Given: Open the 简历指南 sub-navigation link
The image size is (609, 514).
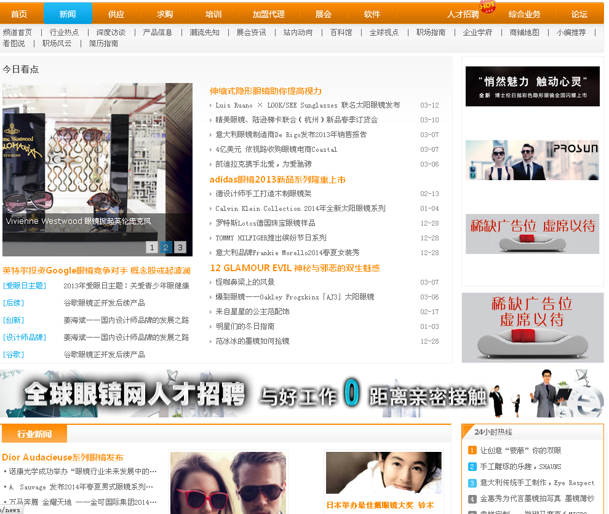Looking at the screenshot, I should pos(103,44).
